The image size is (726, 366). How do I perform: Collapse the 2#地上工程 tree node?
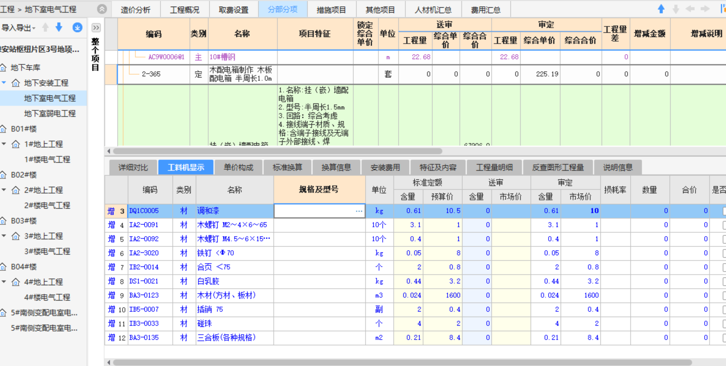(x=4, y=190)
